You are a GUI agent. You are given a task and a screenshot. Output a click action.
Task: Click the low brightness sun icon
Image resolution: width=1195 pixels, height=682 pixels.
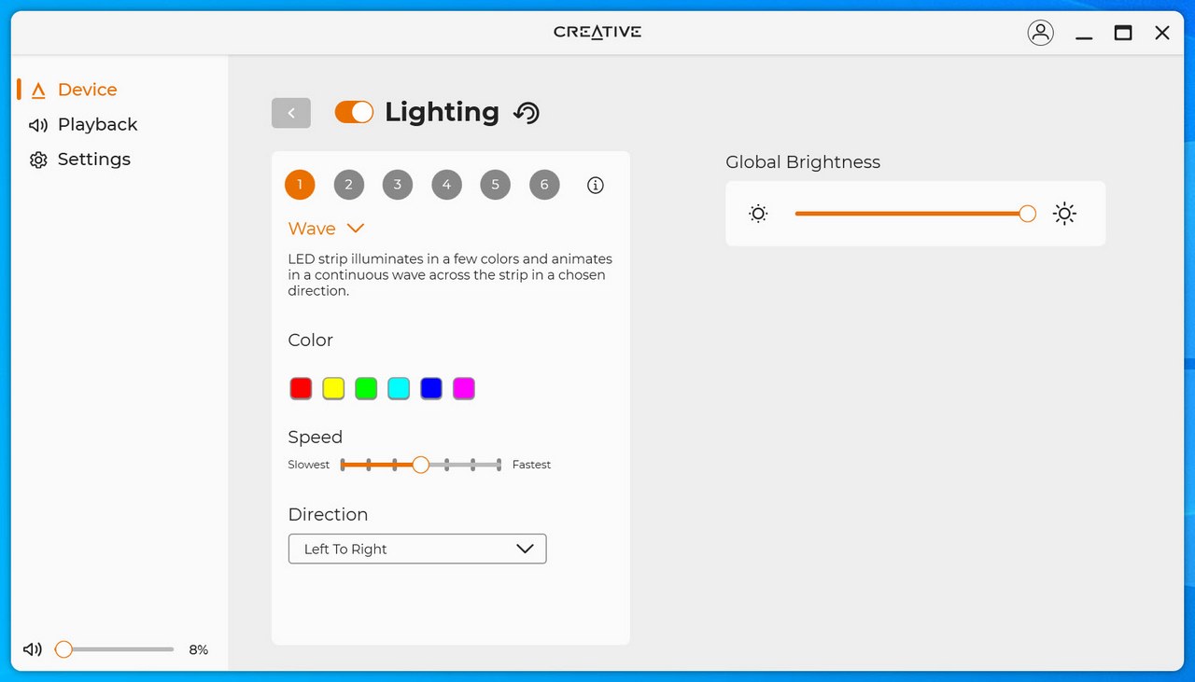click(758, 214)
